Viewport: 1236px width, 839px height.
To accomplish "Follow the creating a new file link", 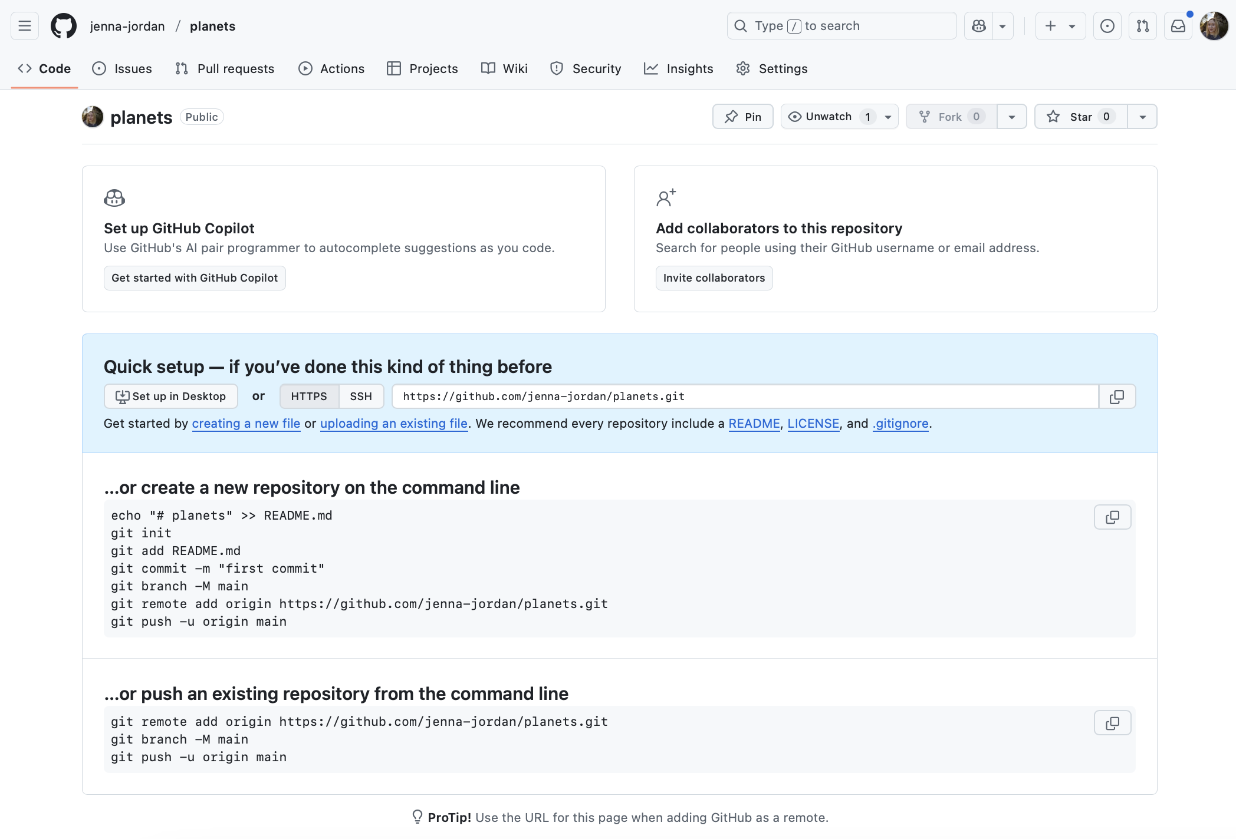I will click(x=246, y=424).
